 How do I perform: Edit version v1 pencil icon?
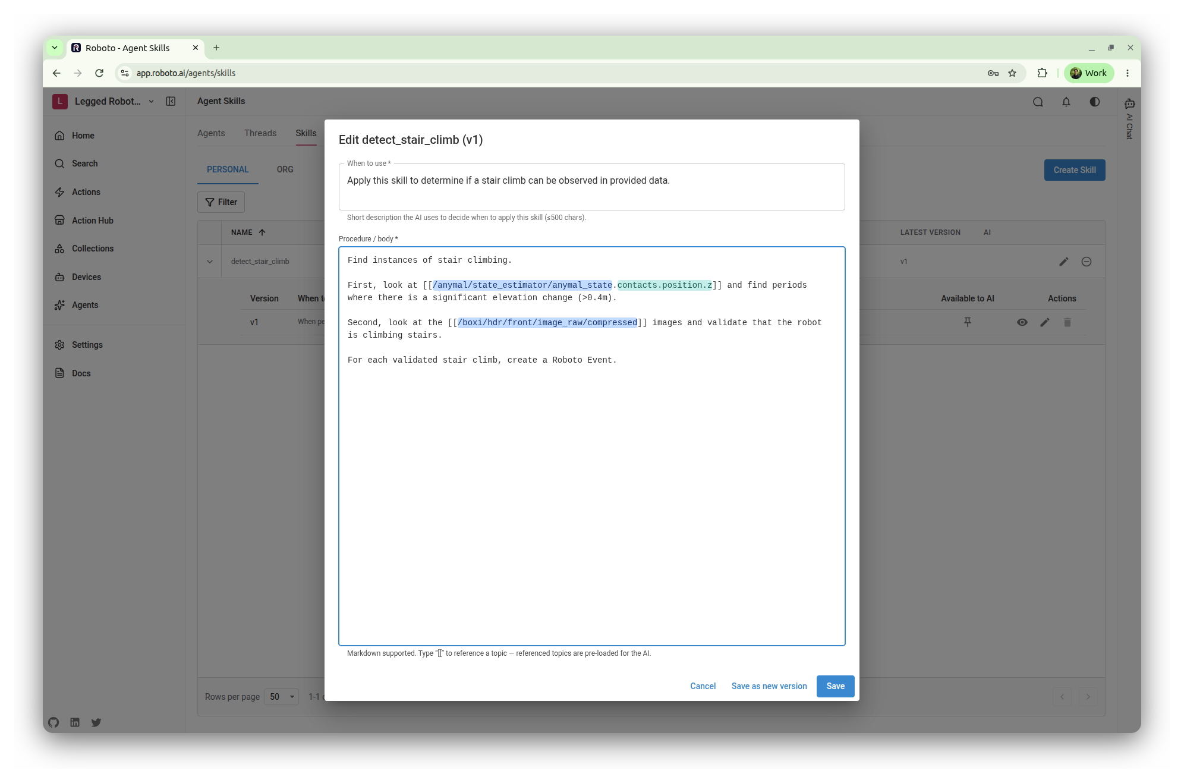tap(1045, 322)
